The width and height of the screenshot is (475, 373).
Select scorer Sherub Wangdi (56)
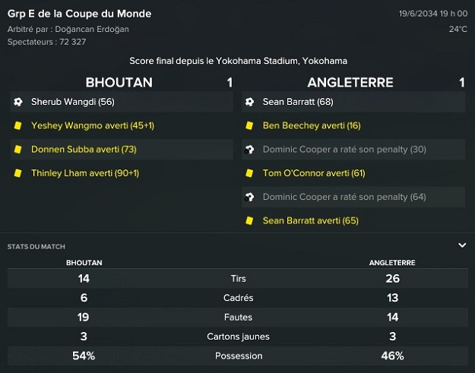72,101
